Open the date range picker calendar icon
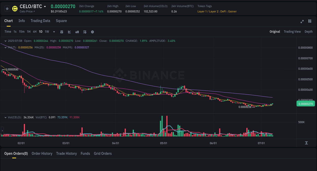Image resolution: width=317 pixels, height=171 pixels. 62,32
